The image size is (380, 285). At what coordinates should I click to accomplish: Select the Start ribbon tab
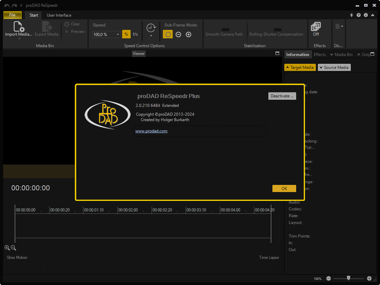point(34,15)
